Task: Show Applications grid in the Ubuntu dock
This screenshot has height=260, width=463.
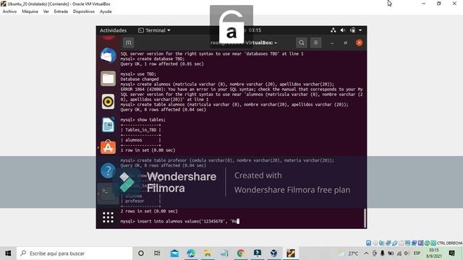Action: (x=108, y=217)
